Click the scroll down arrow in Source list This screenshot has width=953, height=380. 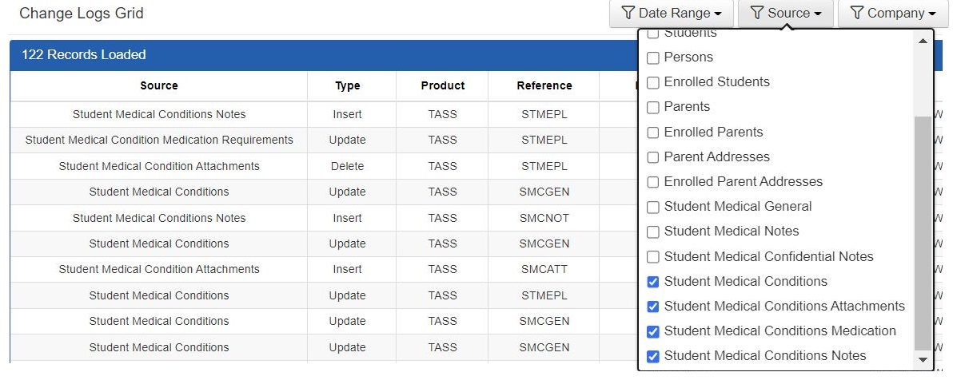pyautogui.click(x=923, y=360)
